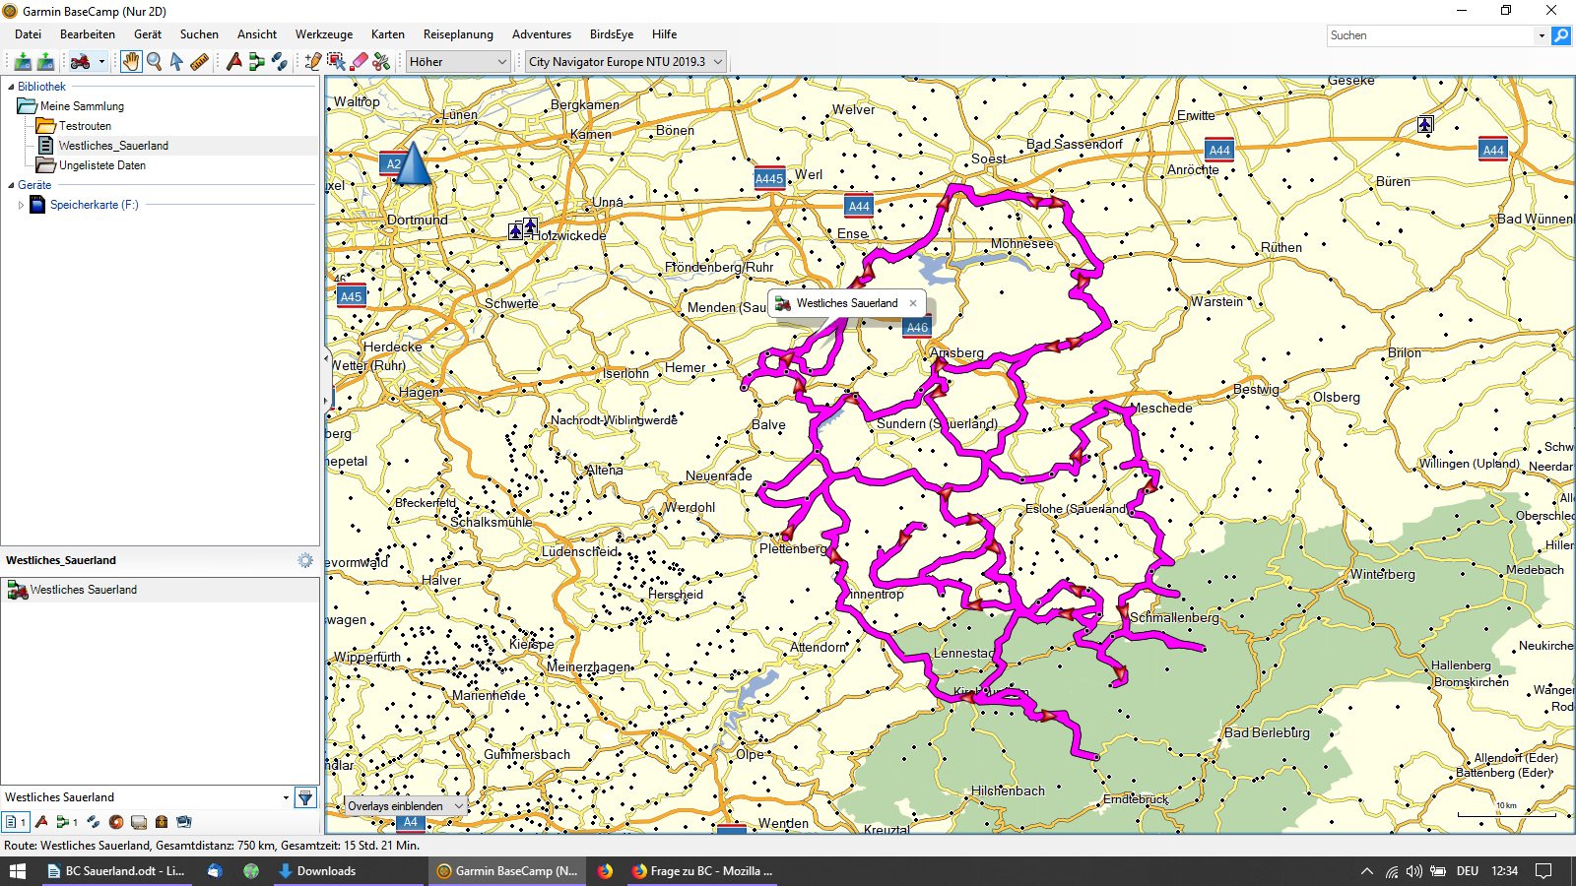Click in the Suchen search field

coord(1431,35)
